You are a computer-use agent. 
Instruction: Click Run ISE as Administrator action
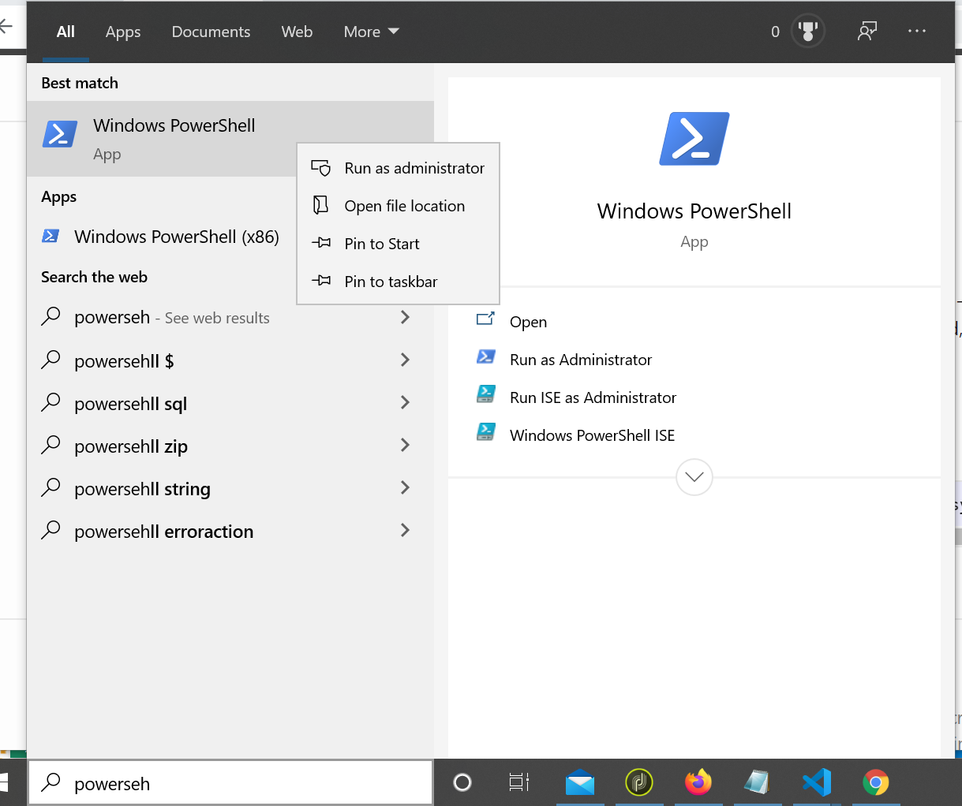click(593, 397)
